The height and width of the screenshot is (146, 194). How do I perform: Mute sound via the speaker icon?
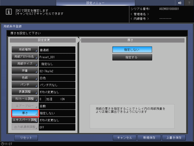pyautogui.click(x=180, y=3)
